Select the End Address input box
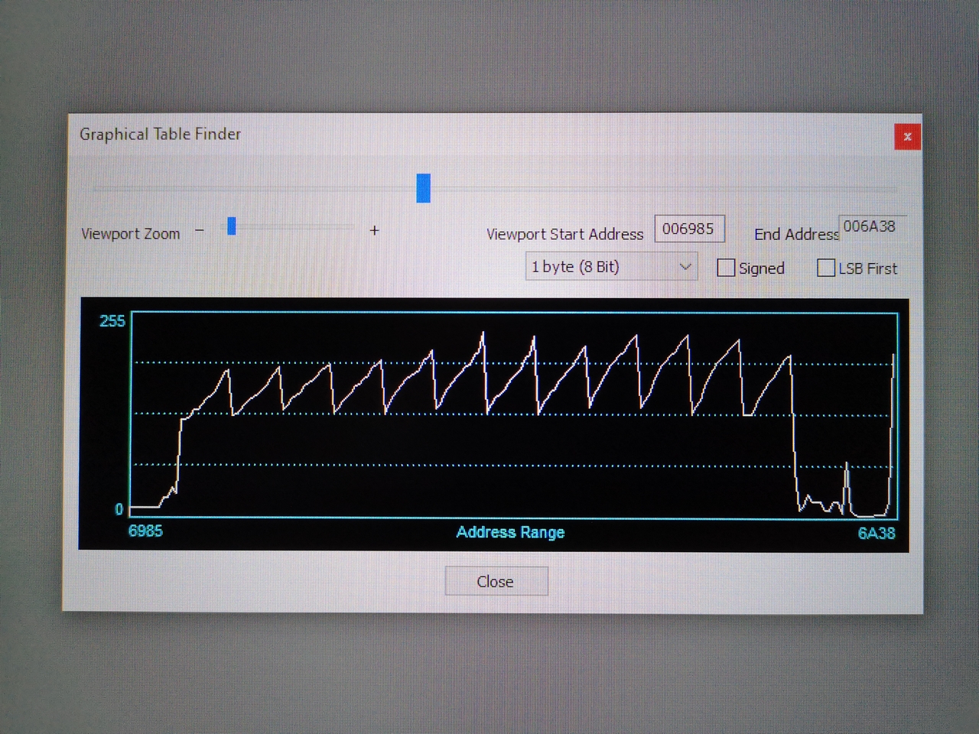Viewport: 979px width, 734px height. pos(872,227)
